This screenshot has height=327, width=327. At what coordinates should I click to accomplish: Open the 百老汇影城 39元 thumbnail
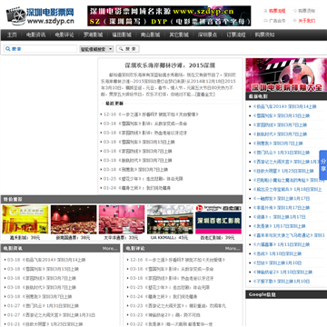pyautogui.click(x=218, y=223)
